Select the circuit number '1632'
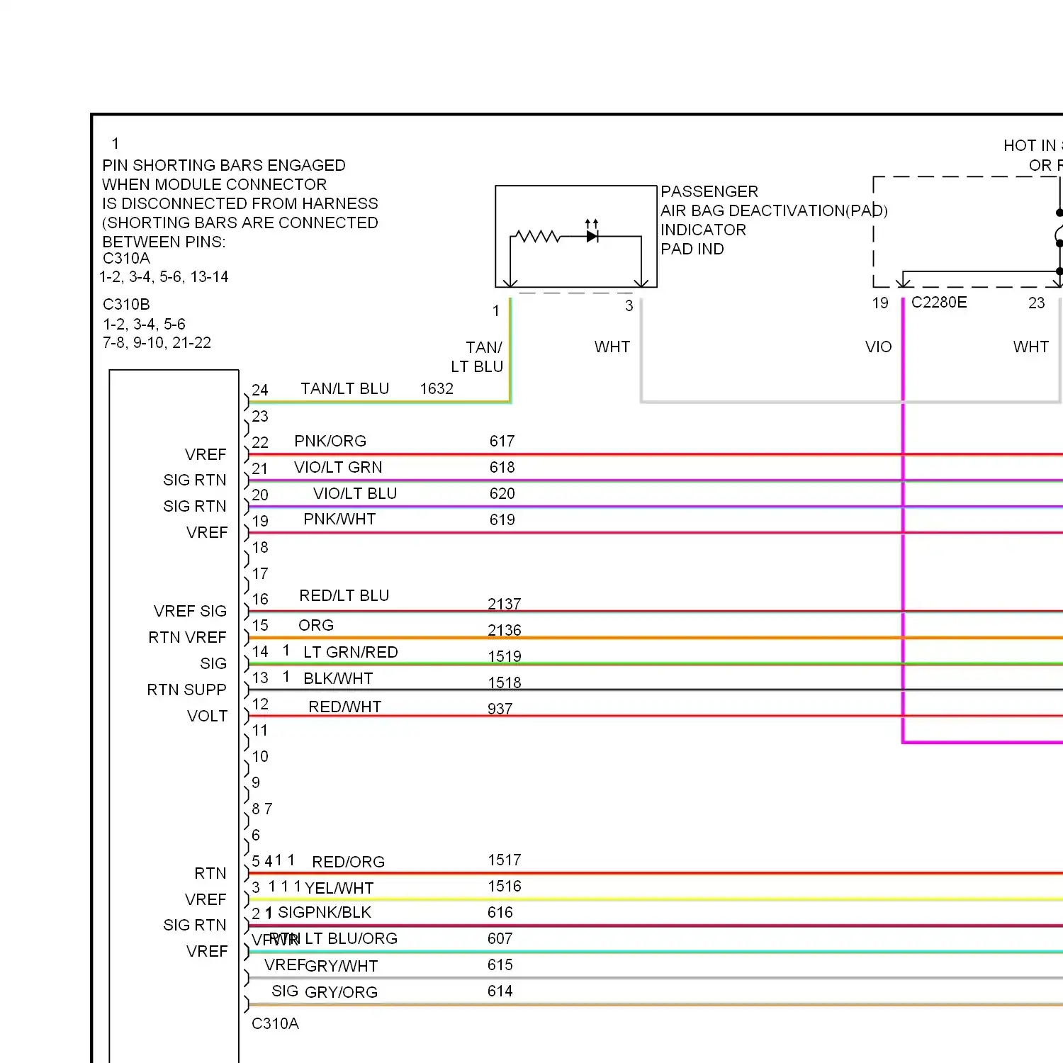1063x1063 pixels. tap(437, 389)
